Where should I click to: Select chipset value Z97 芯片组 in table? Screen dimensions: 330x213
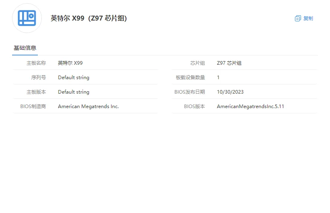coord(229,63)
